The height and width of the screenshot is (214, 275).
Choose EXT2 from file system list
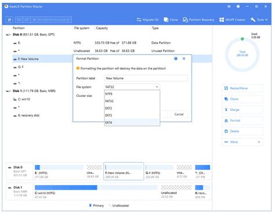(132, 108)
